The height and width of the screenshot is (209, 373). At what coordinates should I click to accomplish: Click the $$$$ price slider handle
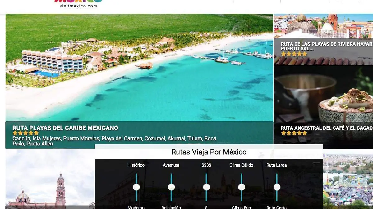pos(206,187)
